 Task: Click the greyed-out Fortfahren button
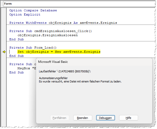(59, 118)
